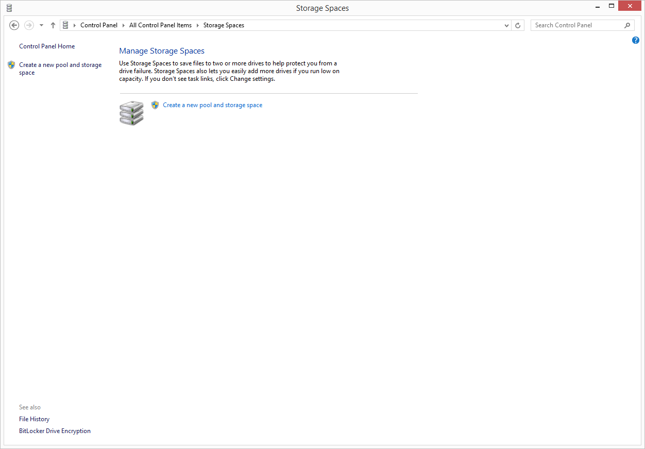The image size is (645, 449).
Task: Open BitLocker Drive Encryption link
Action: [55, 431]
